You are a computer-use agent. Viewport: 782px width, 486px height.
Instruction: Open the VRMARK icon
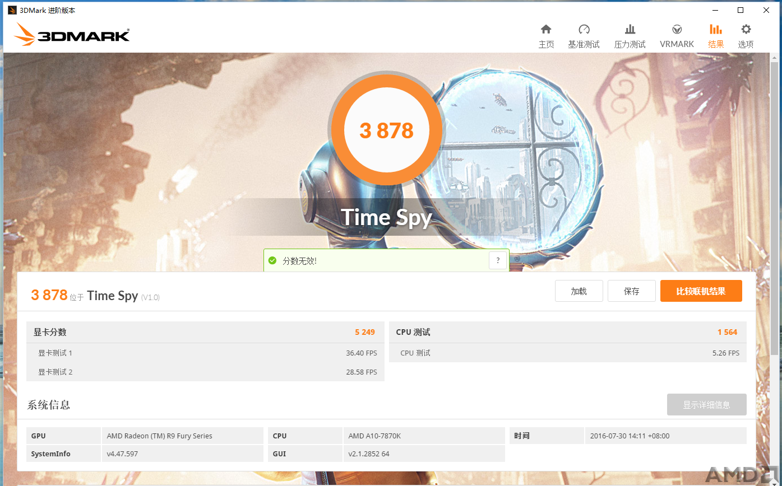677,30
